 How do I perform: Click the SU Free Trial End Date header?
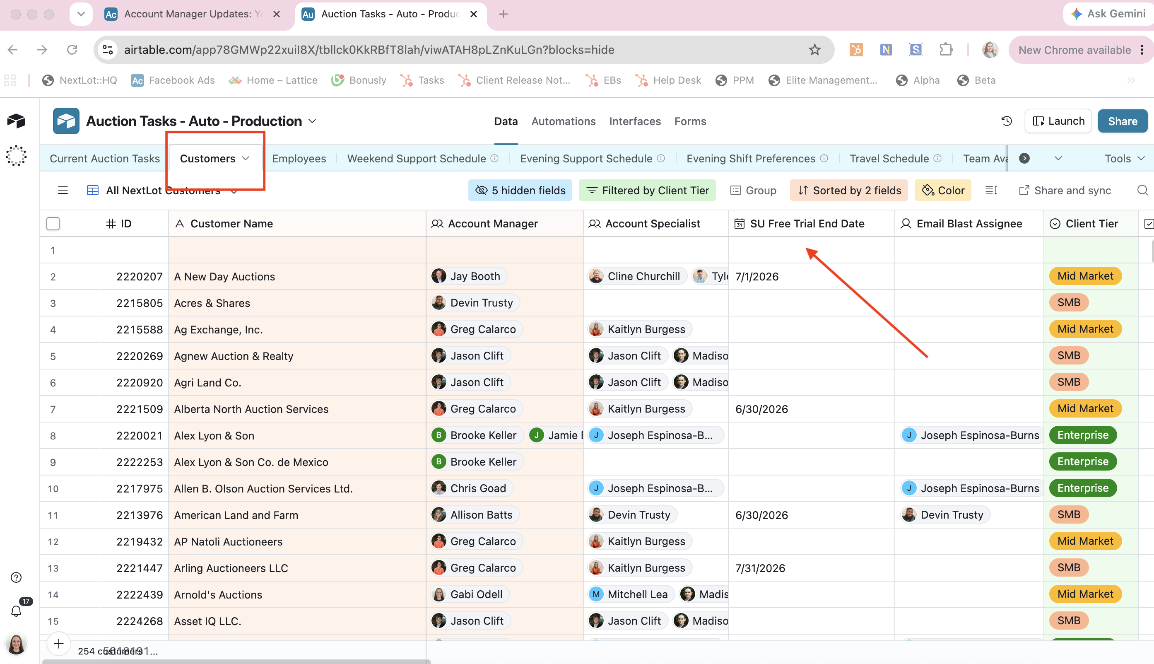[811, 223]
